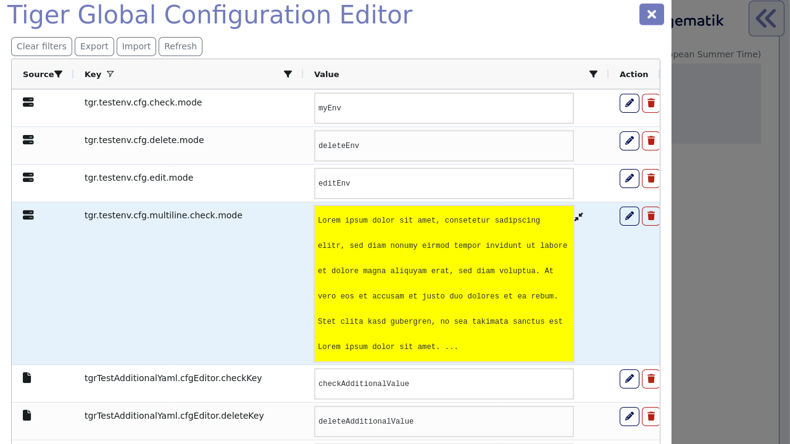790x444 pixels.
Task: Click the Clear filters button
Action: pyautogui.click(x=41, y=46)
